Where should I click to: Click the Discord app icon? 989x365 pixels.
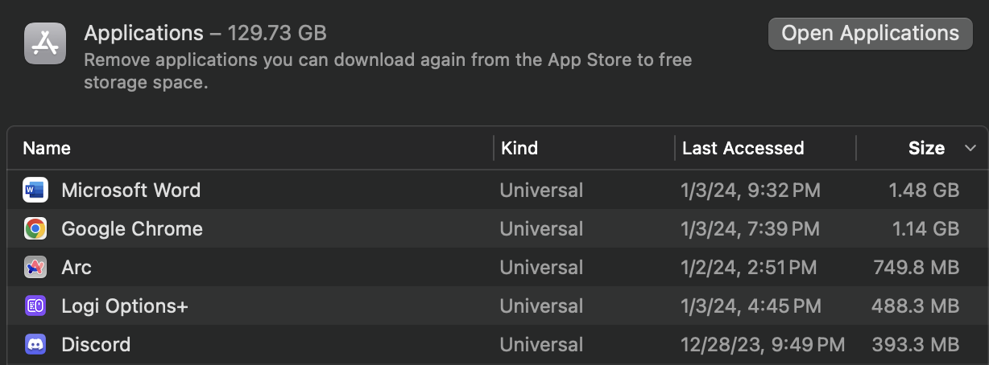click(35, 345)
